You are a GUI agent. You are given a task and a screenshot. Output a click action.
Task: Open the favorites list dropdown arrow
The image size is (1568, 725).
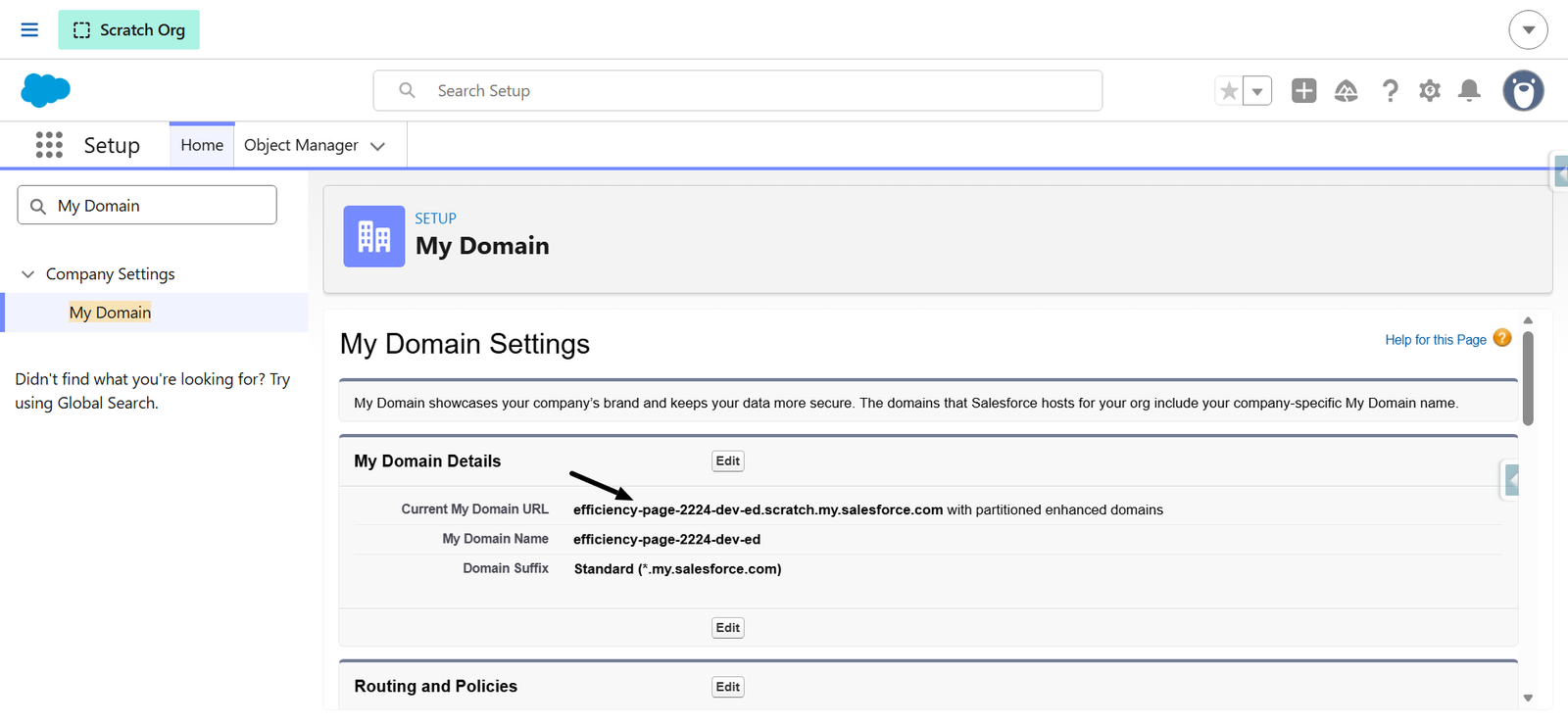pos(1257,91)
